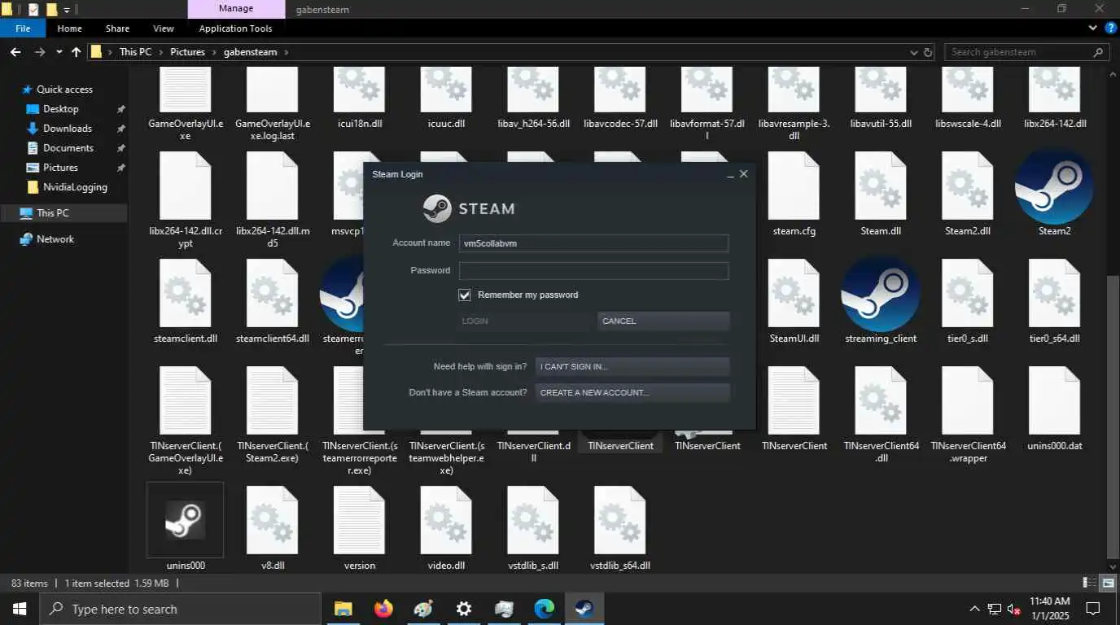The height and width of the screenshot is (625, 1120).
Task: Select the streaming_client Steam icon
Action: tap(880, 294)
